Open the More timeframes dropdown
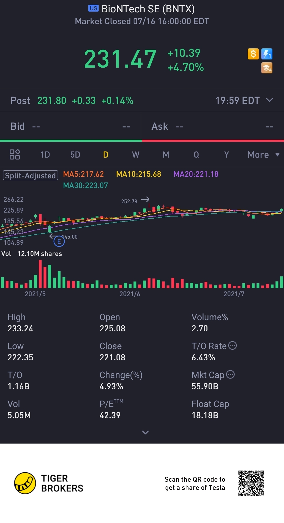Viewport: 284px width, 523px height. (263, 155)
